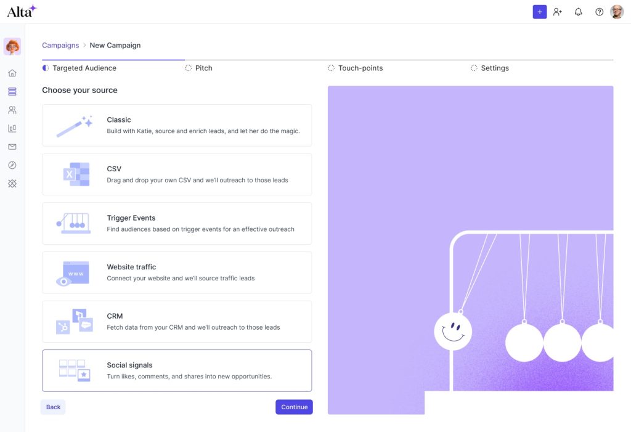Pick the Trigger Events source card

click(177, 223)
